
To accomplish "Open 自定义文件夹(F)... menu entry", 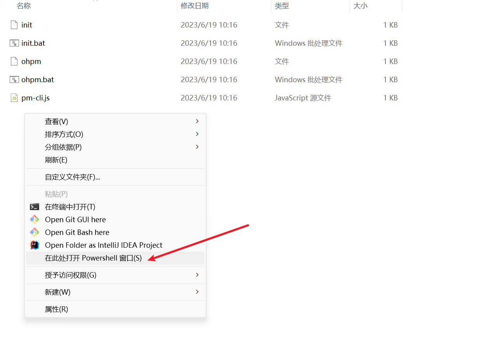I will [115, 177].
